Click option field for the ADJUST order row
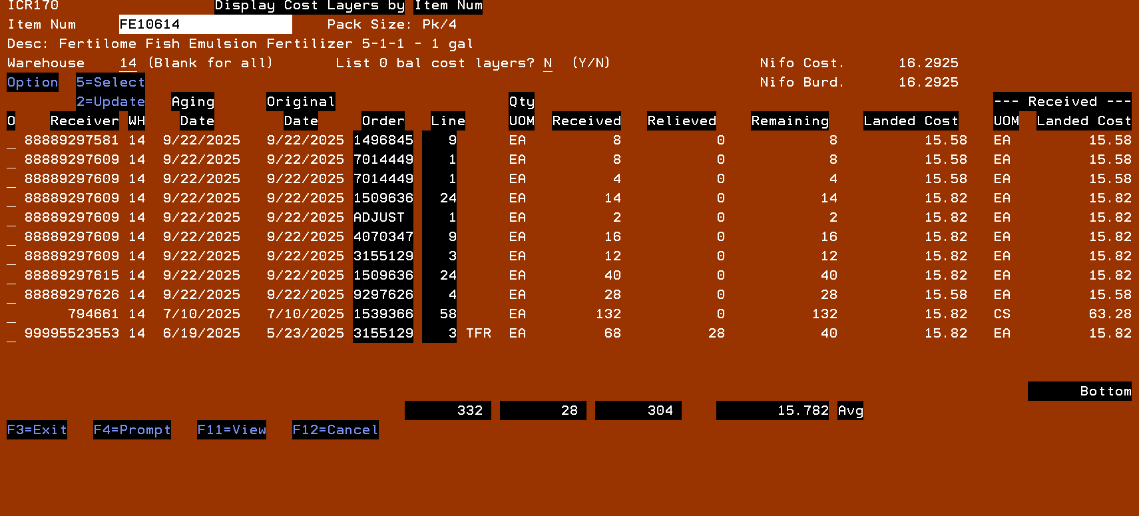Viewport: 1139px width, 516px height. coord(11,218)
